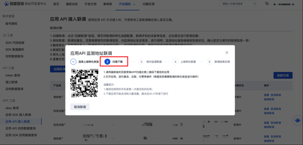Open the 最新动态 navigation tab
This screenshot has height=145, width=303.
[72, 4]
